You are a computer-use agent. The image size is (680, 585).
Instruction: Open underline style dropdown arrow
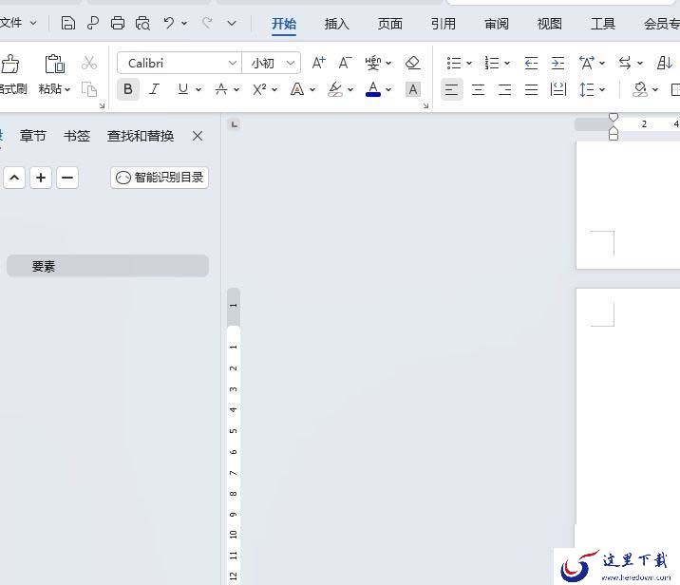pyautogui.click(x=198, y=90)
